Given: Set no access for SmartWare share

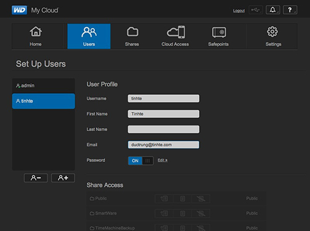Looking at the screenshot, I should (201, 214).
